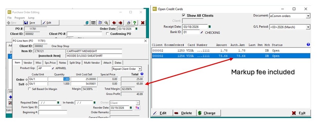The width and height of the screenshot is (318, 124).
Task: Open the Jump menu
Action: click(31, 18)
